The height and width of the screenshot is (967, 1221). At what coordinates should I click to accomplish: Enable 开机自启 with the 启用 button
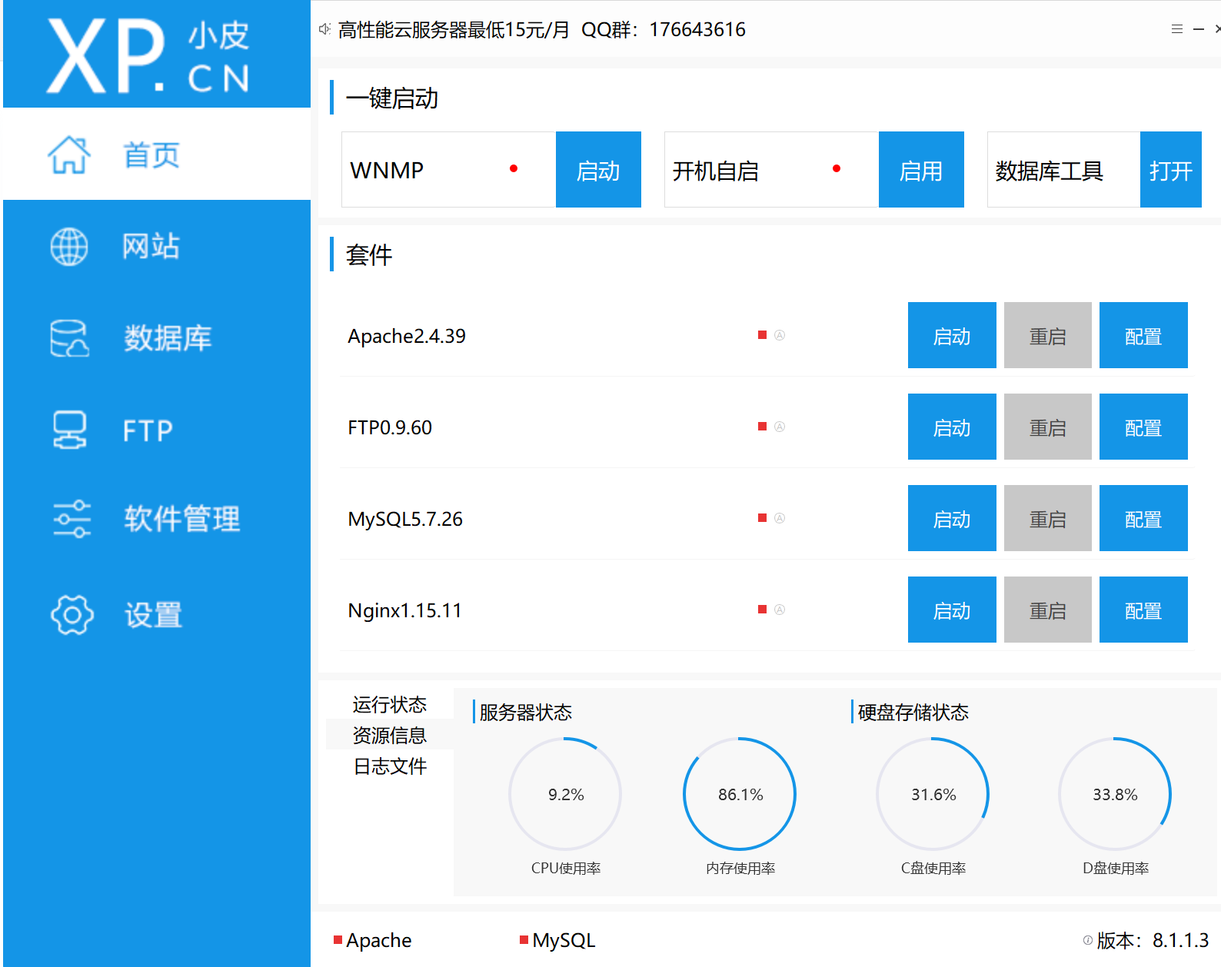click(x=921, y=169)
